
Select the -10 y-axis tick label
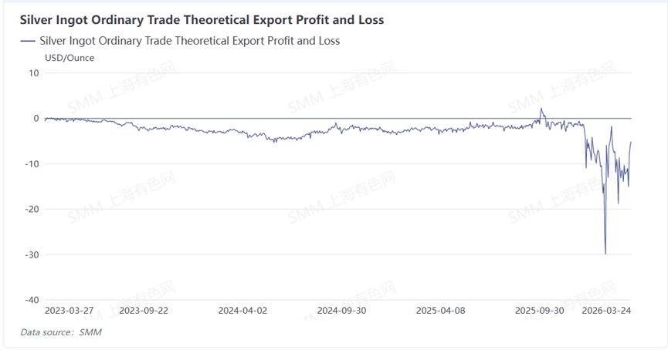[30, 163]
